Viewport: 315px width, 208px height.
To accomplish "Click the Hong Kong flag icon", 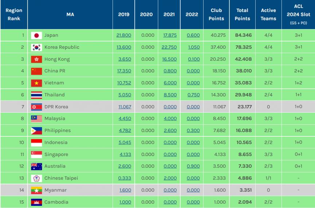I will tap(36, 59).
